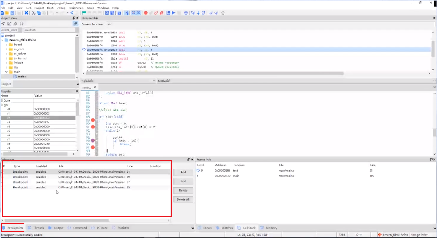
Task: Click the scissors cut icon
Action: click(33, 13)
